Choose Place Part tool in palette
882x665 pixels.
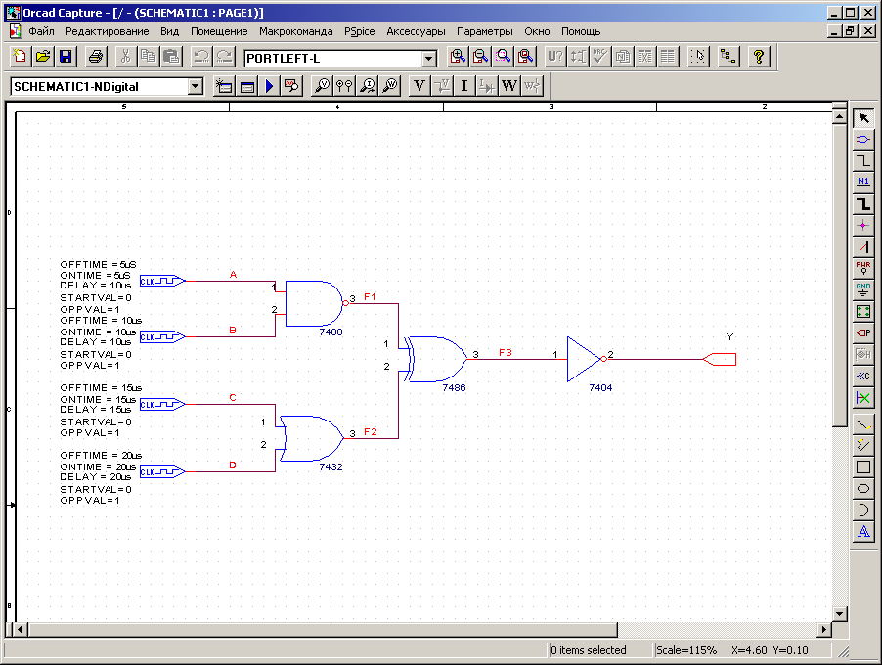(863, 140)
